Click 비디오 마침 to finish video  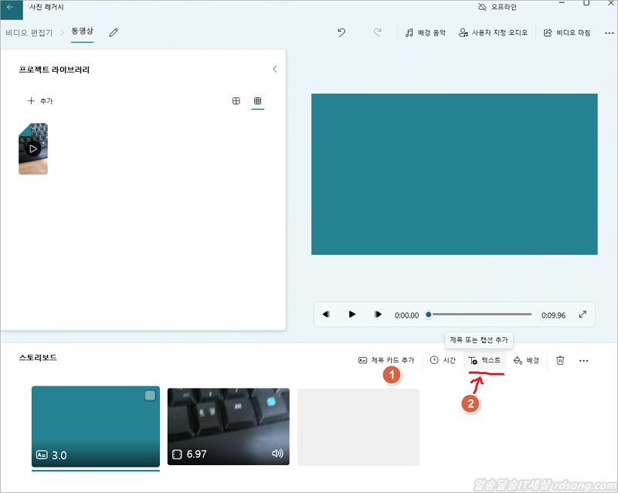tap(567, 32)
